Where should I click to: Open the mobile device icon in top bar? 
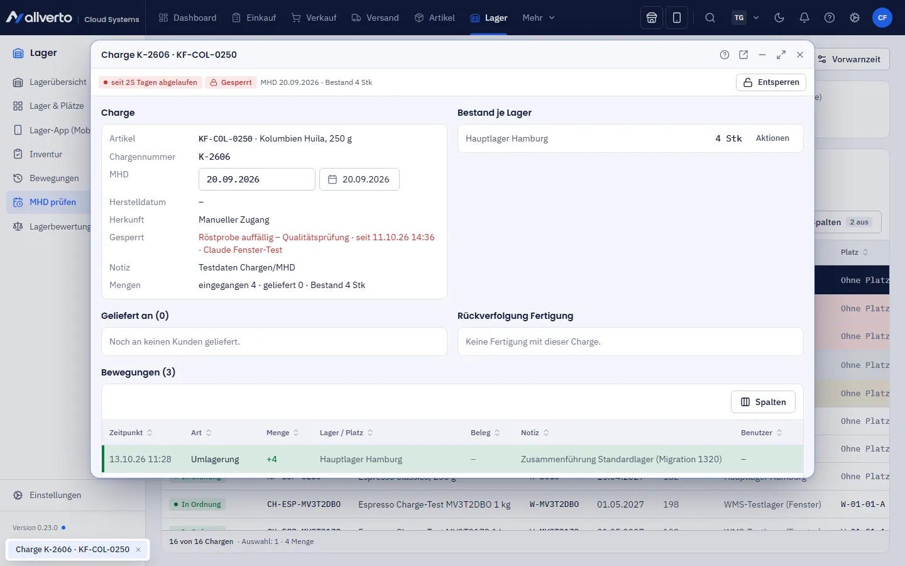[677, 18]
